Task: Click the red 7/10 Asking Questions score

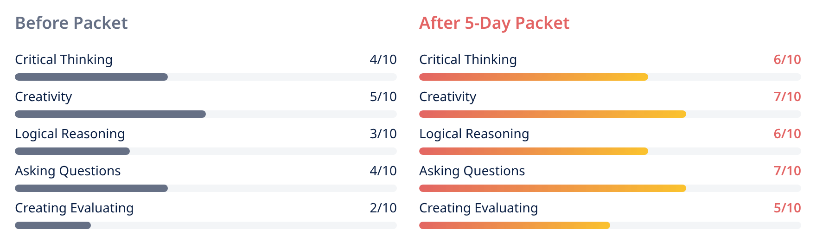Action: (787, 171)
